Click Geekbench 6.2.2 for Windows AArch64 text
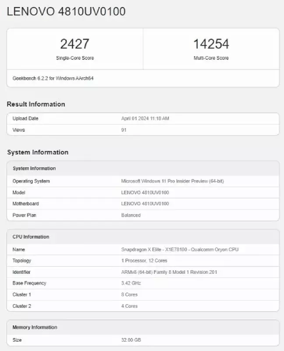The width and height of the screenshot is (284, 351). coord(53,79)
